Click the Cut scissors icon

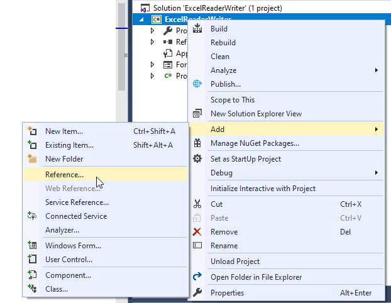click(x=197, y=204)
